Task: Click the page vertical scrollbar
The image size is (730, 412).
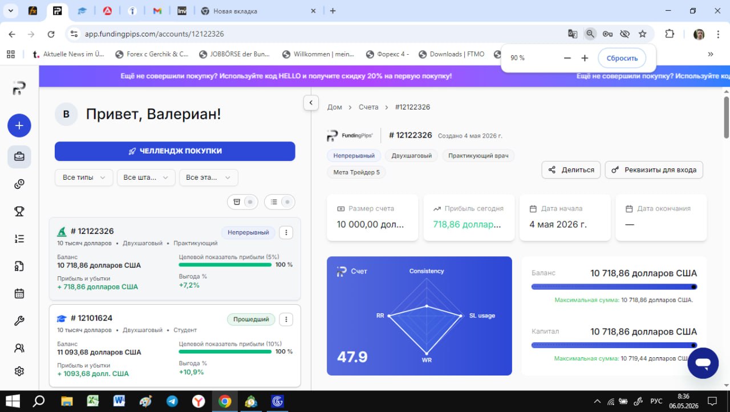Action: point(726,117)
